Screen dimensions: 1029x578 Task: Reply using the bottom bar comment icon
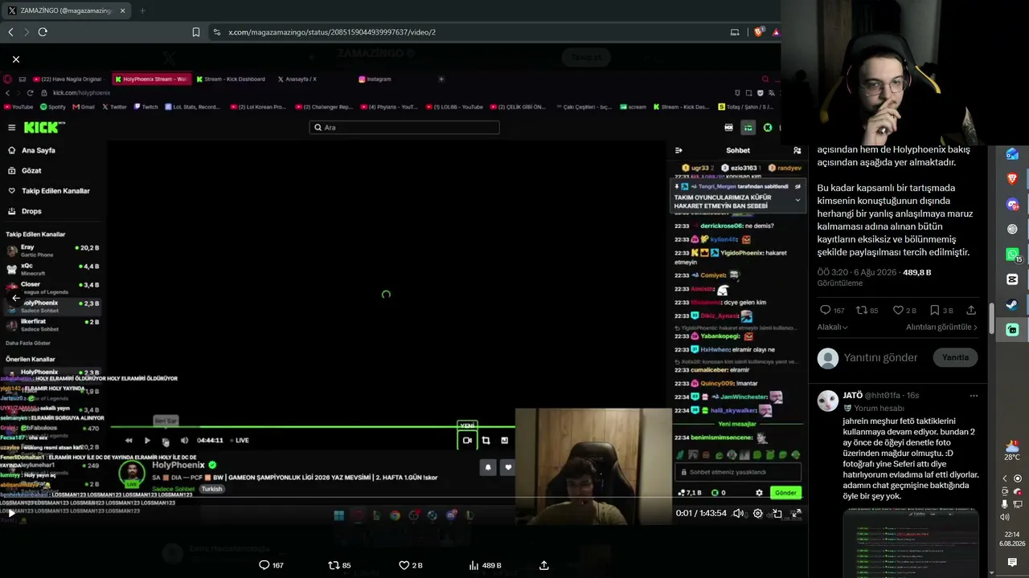click(x=264, y=565)
